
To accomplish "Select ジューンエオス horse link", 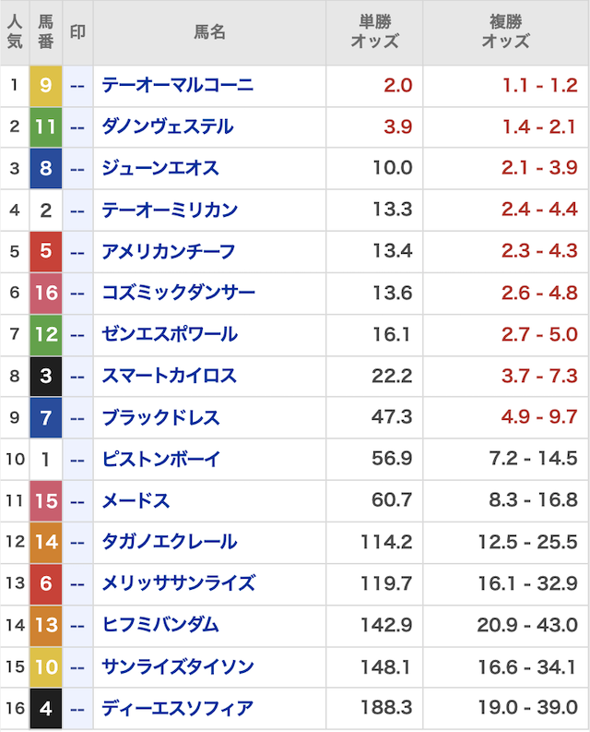I will click(x=159, y=169).
